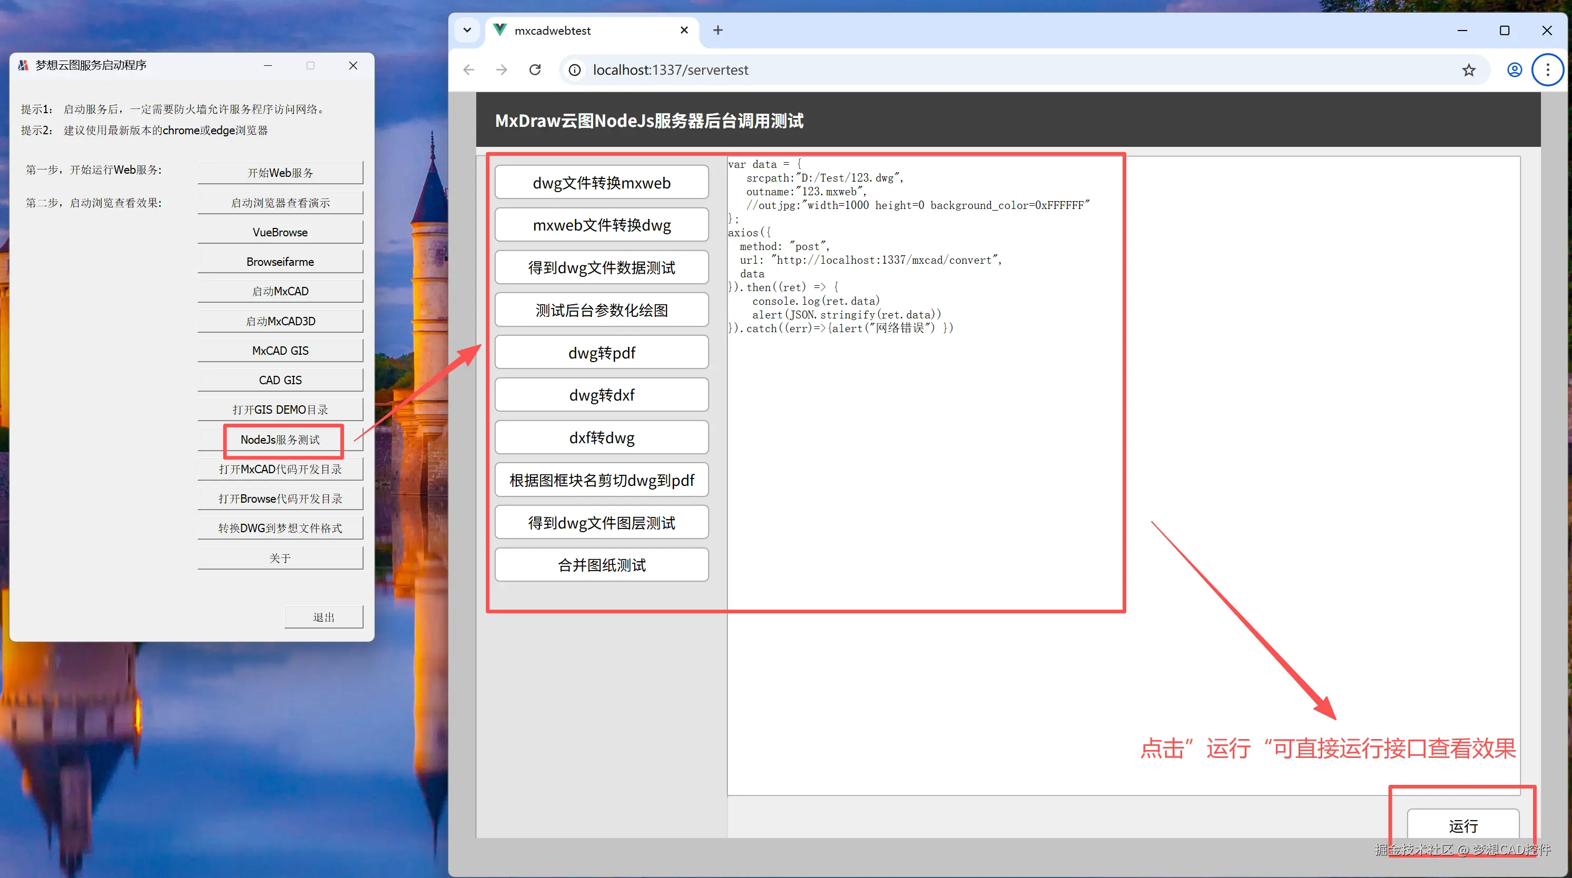The image size is (1572, 878).
Task: Expand the tab search dropdown
Action: tap(467, 30)
